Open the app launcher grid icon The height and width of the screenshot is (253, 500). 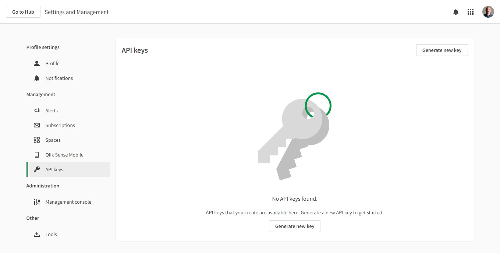(x=471, y=12)
